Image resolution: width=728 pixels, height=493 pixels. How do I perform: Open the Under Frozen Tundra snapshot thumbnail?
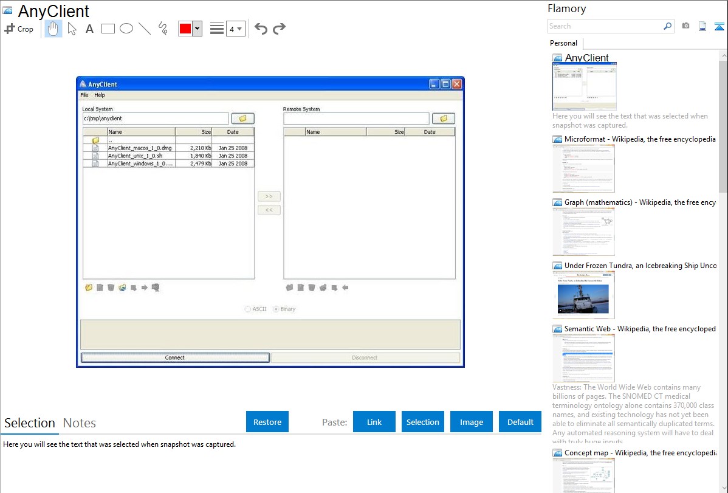(583, 295)
